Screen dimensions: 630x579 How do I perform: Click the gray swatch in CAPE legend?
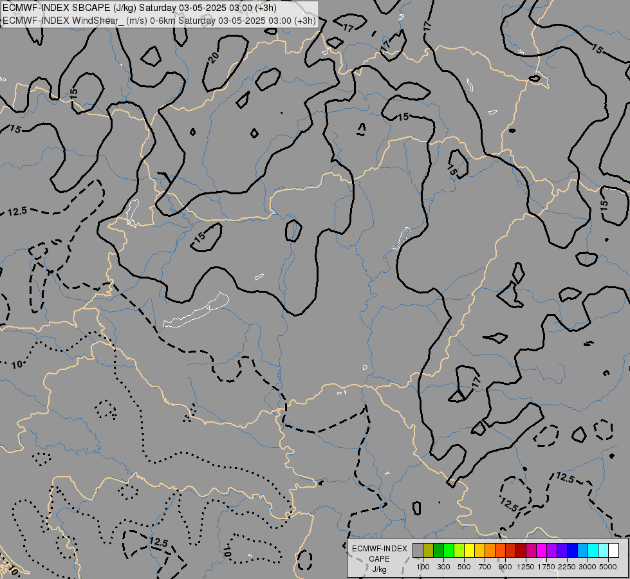(x=418, y=550)
